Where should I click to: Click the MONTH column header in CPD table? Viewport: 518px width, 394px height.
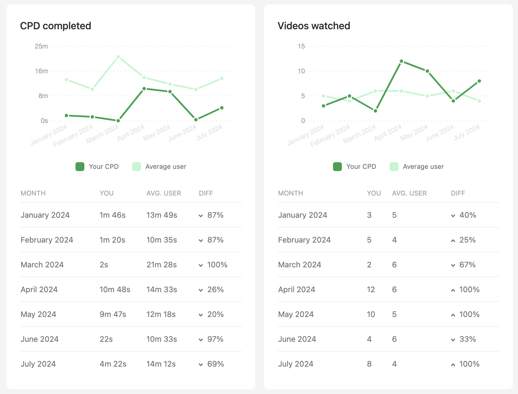click(33, 193)
